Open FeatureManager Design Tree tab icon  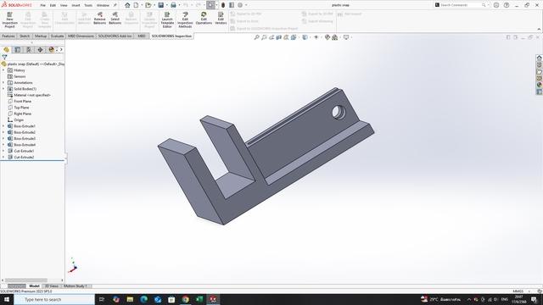point(6,50)
